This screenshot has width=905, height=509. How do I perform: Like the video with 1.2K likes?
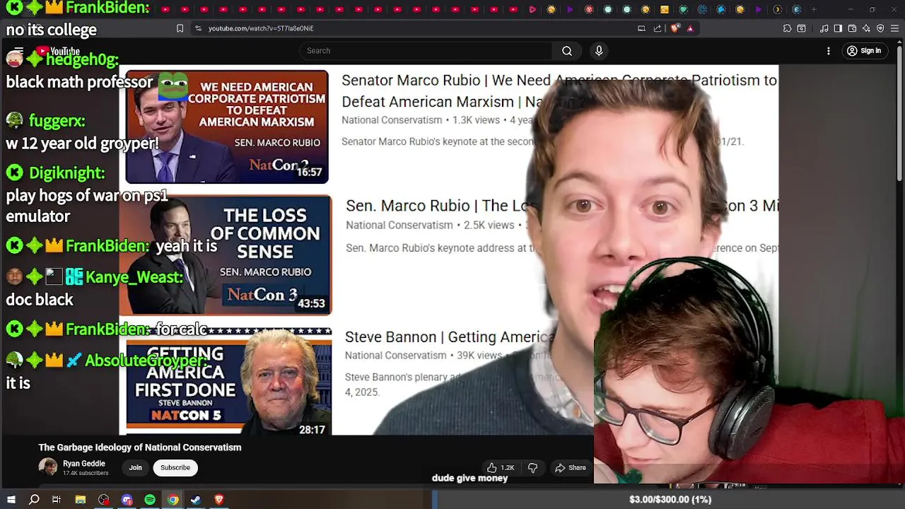click(501, 467)
